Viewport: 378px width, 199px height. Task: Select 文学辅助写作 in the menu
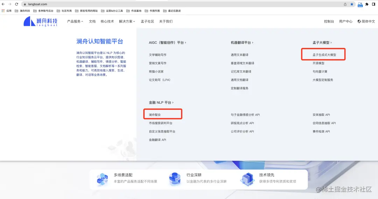pyautogui.click(x=157, y=55)
